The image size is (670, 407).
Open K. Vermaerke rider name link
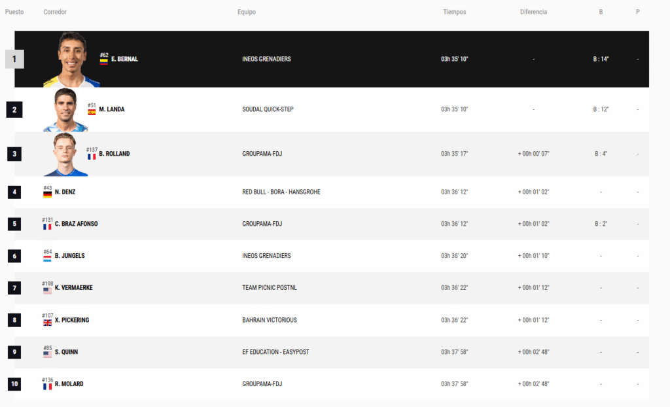point(73,288)
